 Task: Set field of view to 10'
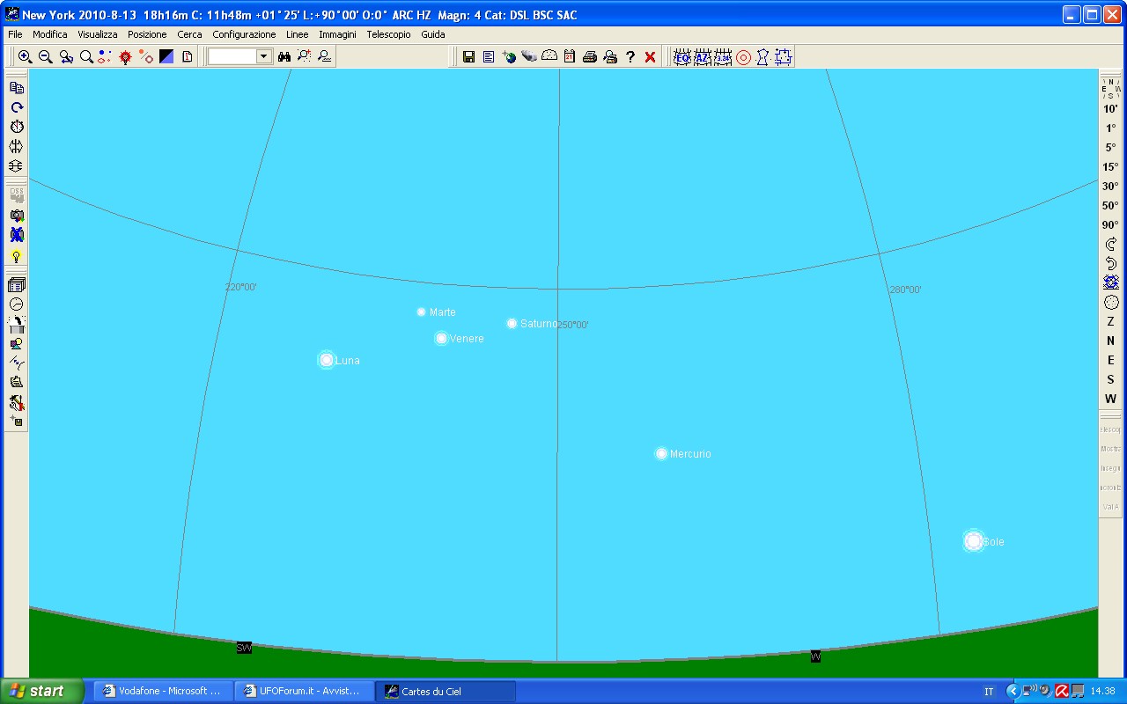click(x=1111, y=109)
